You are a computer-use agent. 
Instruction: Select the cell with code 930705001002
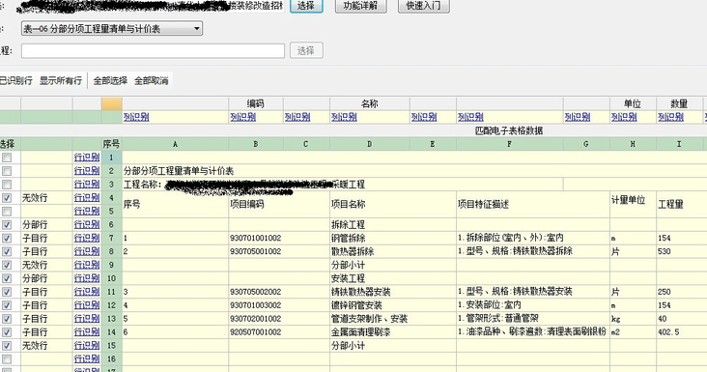[x=256, y=251]
